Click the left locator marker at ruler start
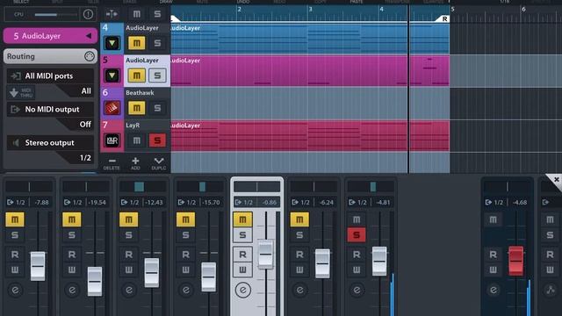562x316 pixels. [x=176, y=18]
